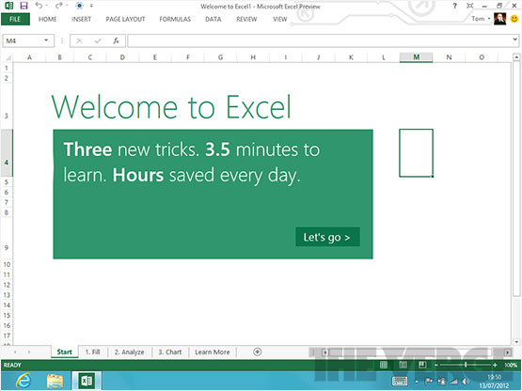The width and height of the screenshot is (522, 391).
Task: Click the Excel taskbar button
Action: point(87,381)
